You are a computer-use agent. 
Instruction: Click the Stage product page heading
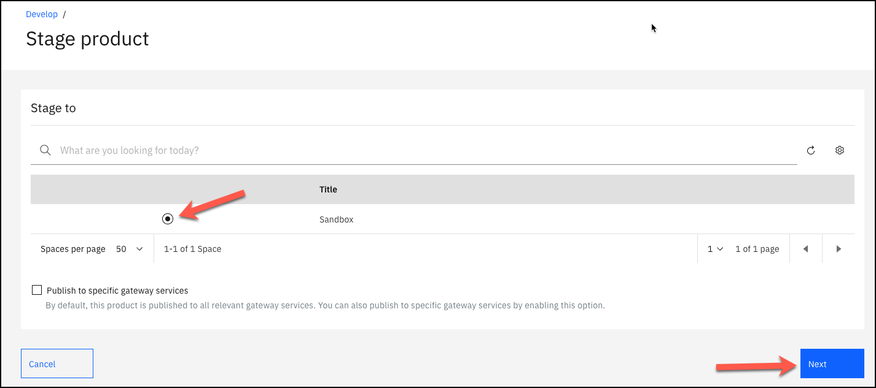tap(87, 39)
